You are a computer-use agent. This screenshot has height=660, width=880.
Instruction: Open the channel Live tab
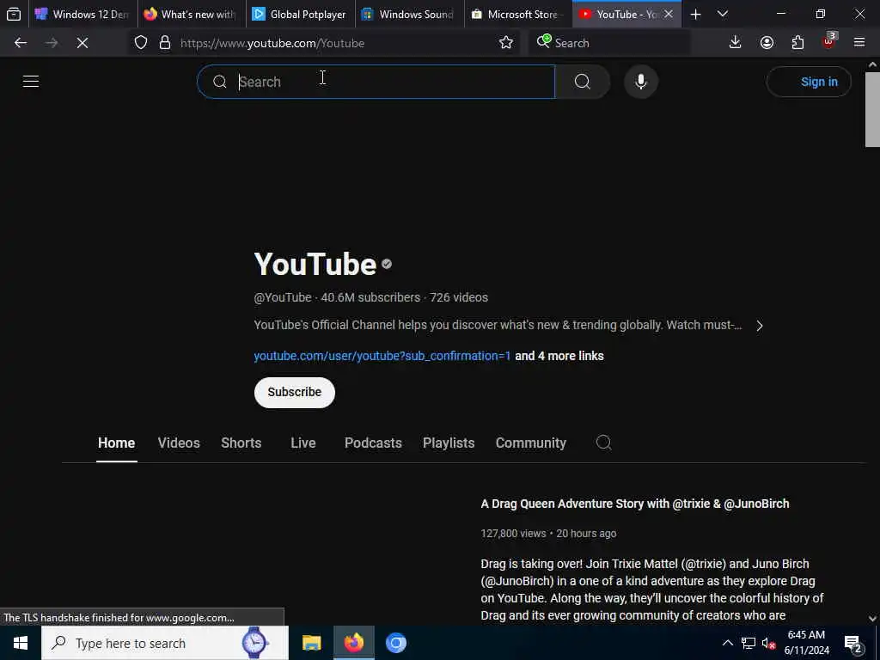click(x=303, y=443)
